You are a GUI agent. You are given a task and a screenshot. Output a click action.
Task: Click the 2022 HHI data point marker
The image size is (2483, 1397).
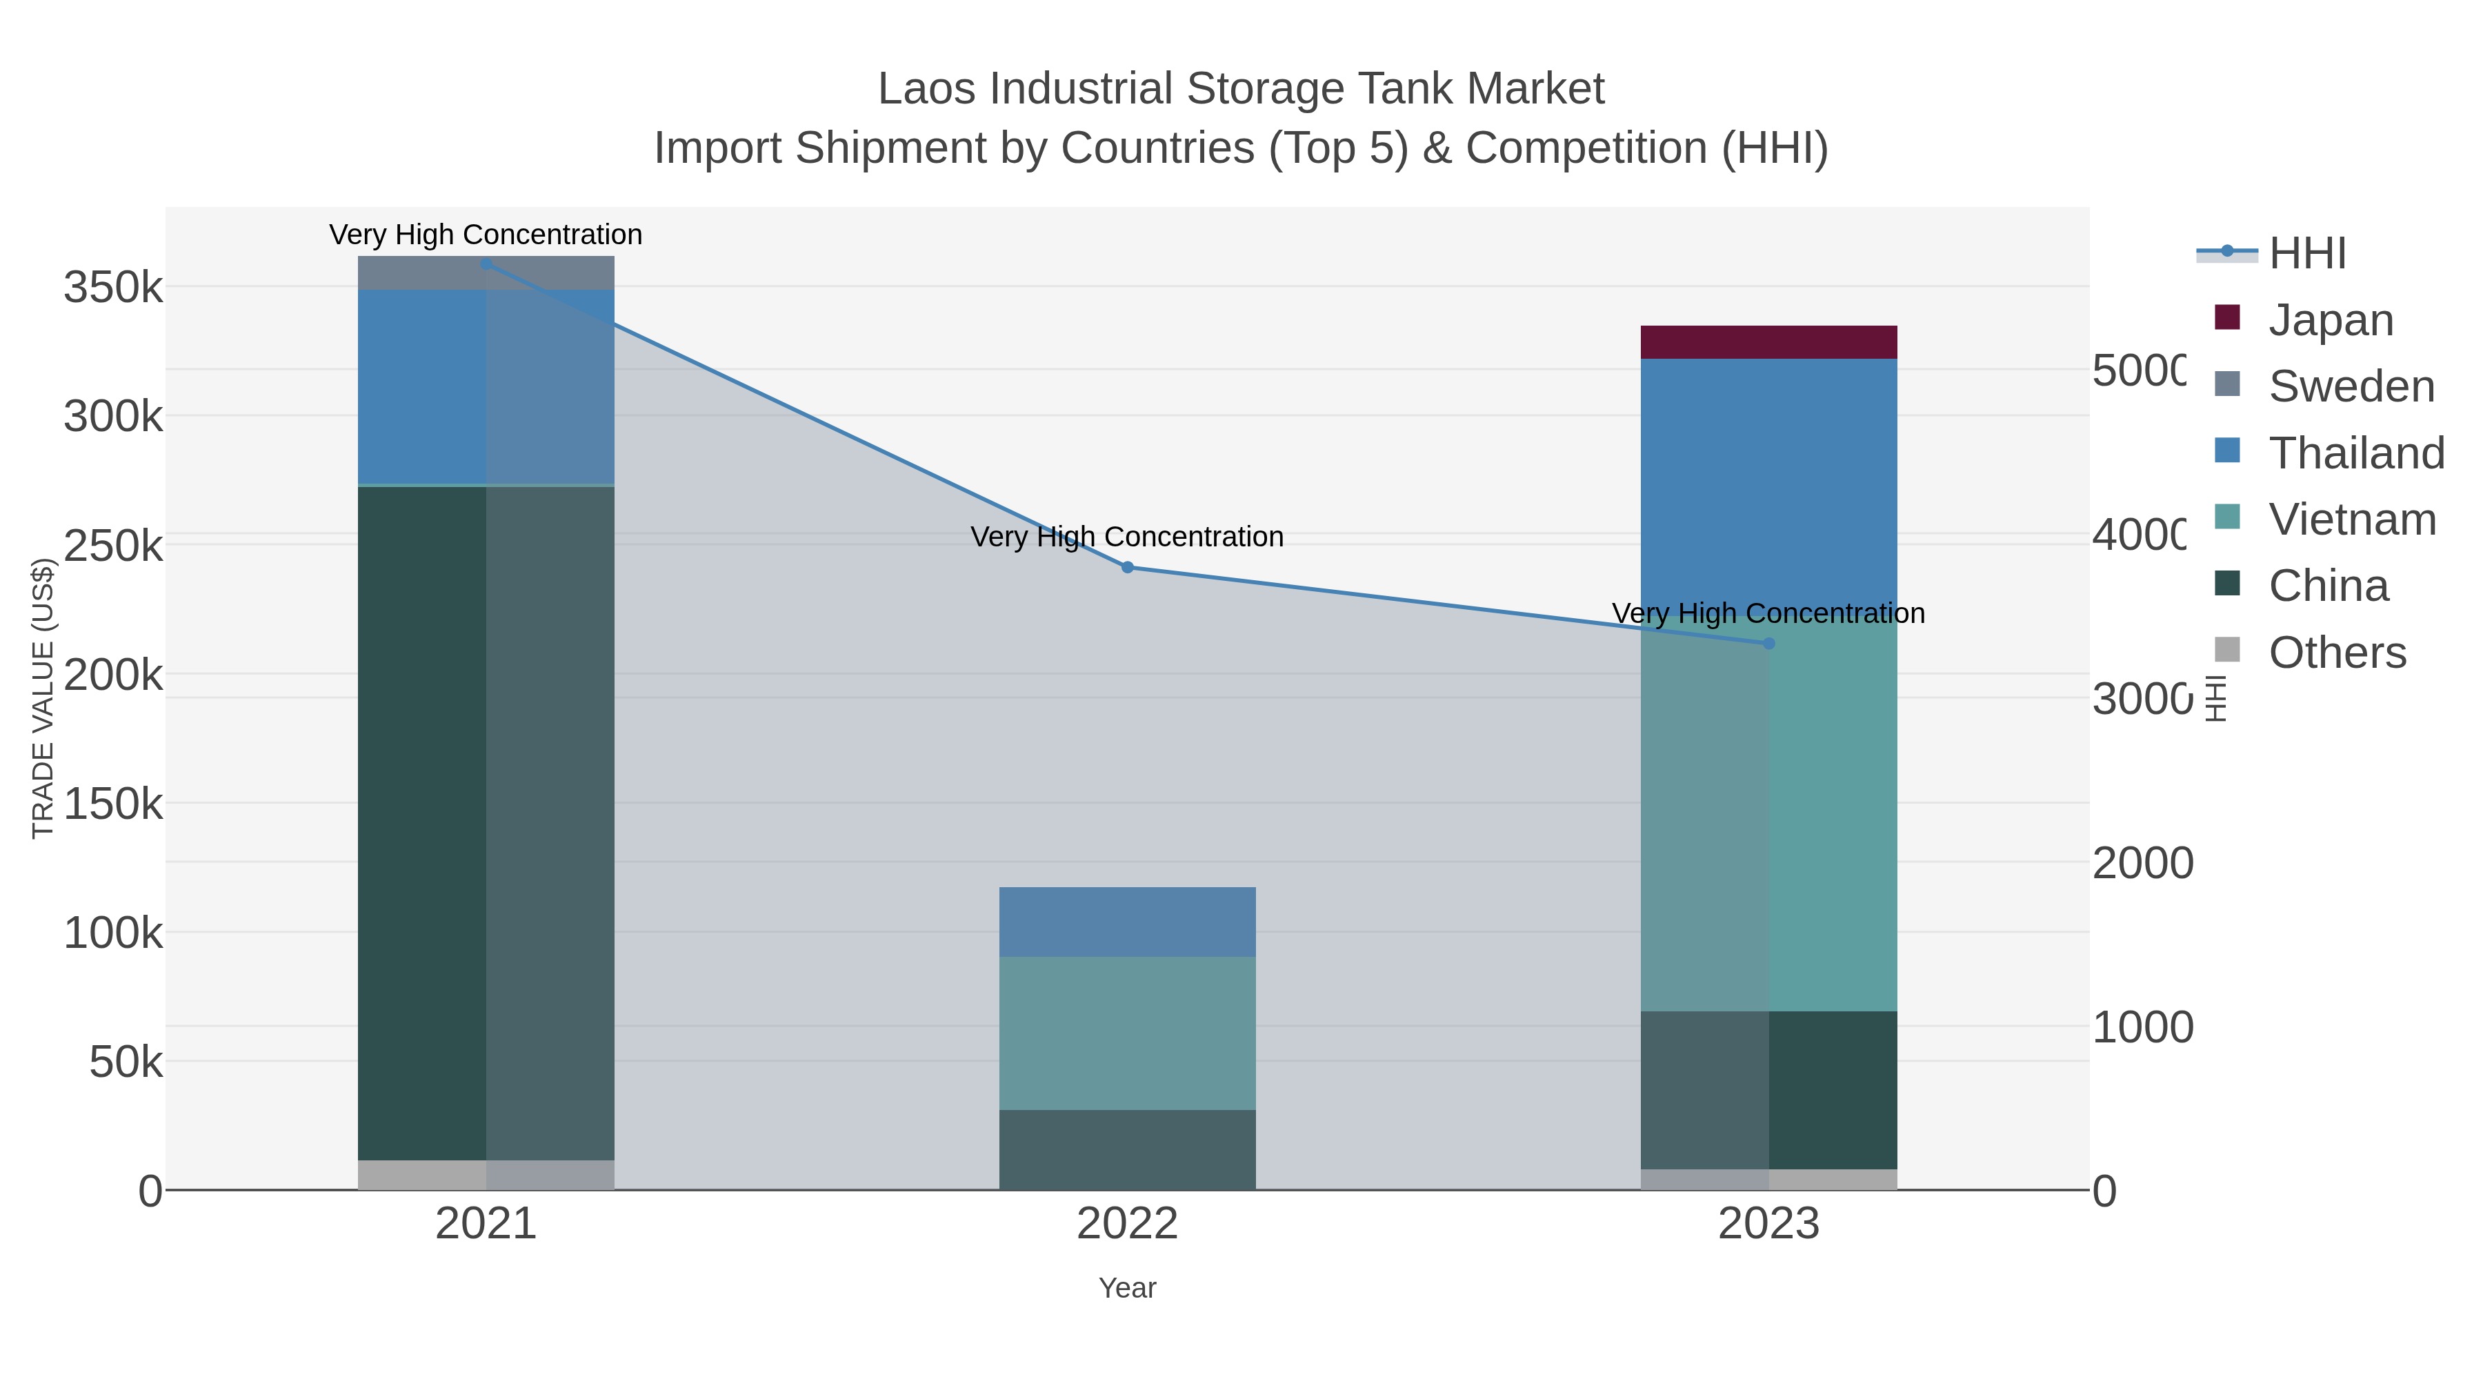1128,567
